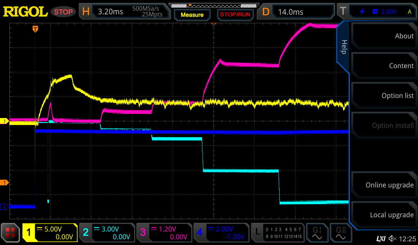Screen dimensions: 418x245
Task: Open delay 14.0ms setting
Action: click(x=297, y=12)
